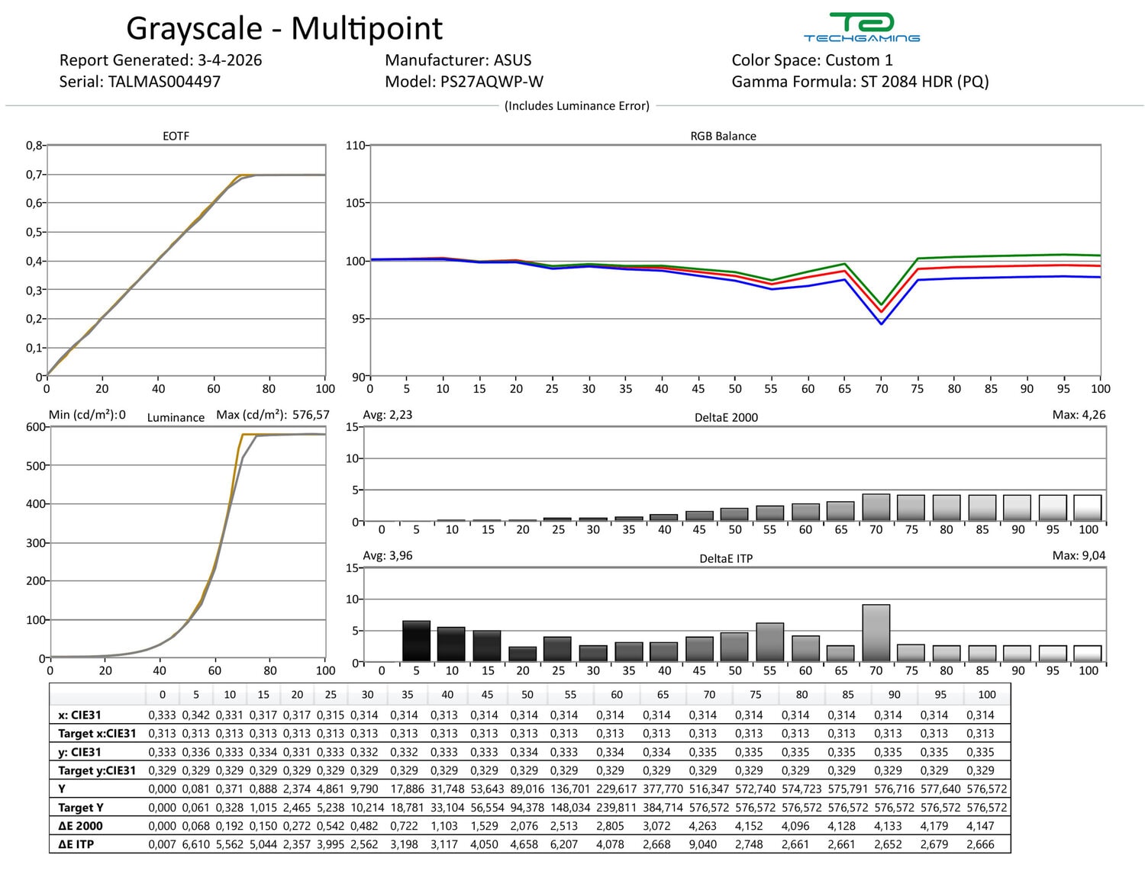Click the Gamma Formula ST 2084 HDR (PQ) text
The height and width of the screenshot is (884, 1145).
click(860, 82)
